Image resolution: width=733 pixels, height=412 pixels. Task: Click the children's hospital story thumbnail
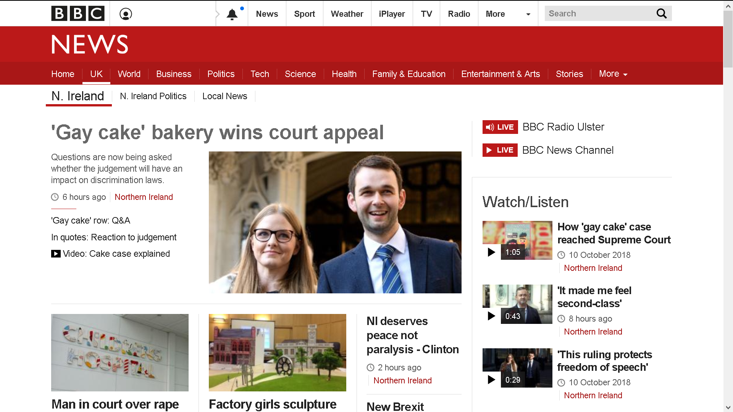click(120, 352)
